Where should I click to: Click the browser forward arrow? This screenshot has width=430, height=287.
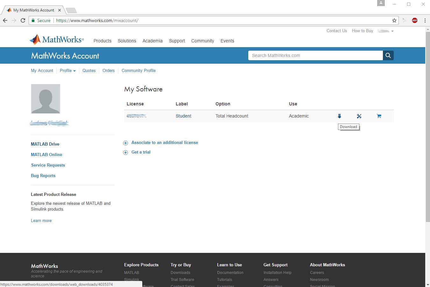coord(14,20)
